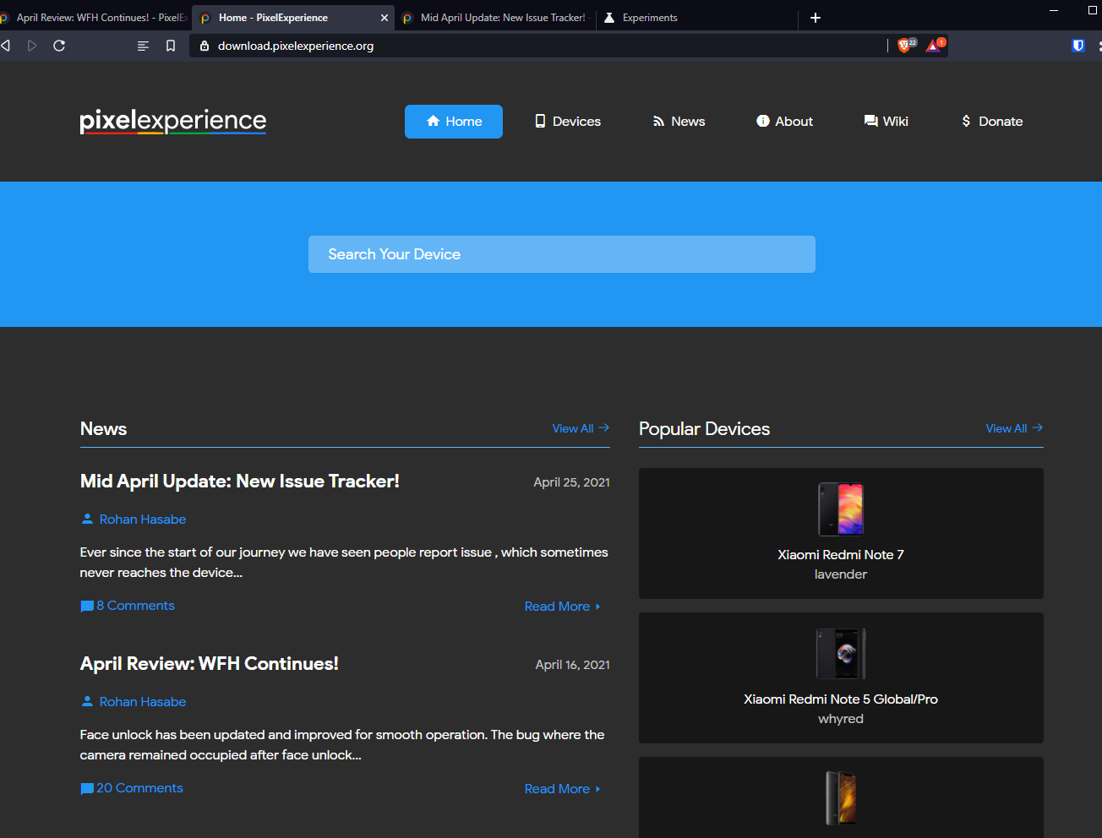Open the Wiki menu item
Screen dimensions: 1102x838
pos(886,121)
